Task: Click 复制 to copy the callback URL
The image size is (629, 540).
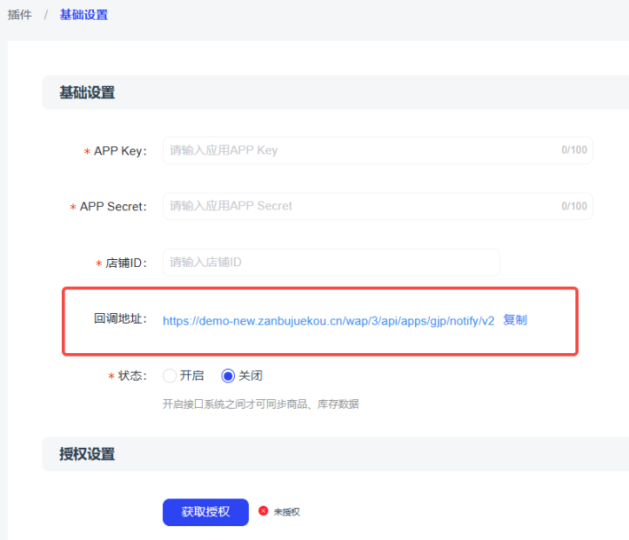Action: point(515,320)
